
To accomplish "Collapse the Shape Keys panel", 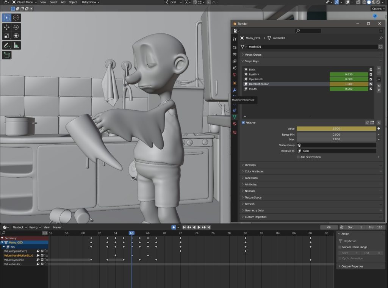I will [x=312, y=61].
